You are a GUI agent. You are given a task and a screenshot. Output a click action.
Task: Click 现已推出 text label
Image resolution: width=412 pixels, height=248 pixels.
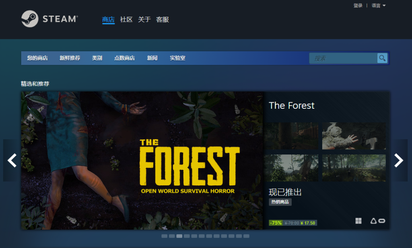click(x=285, y=192)
